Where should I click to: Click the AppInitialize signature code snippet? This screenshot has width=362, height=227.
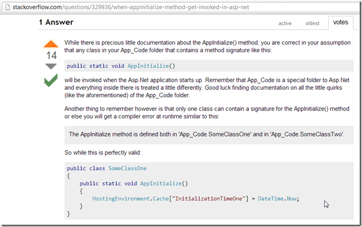(x=121, y=66)
